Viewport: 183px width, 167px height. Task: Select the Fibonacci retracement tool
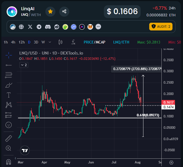coord(9,75)
